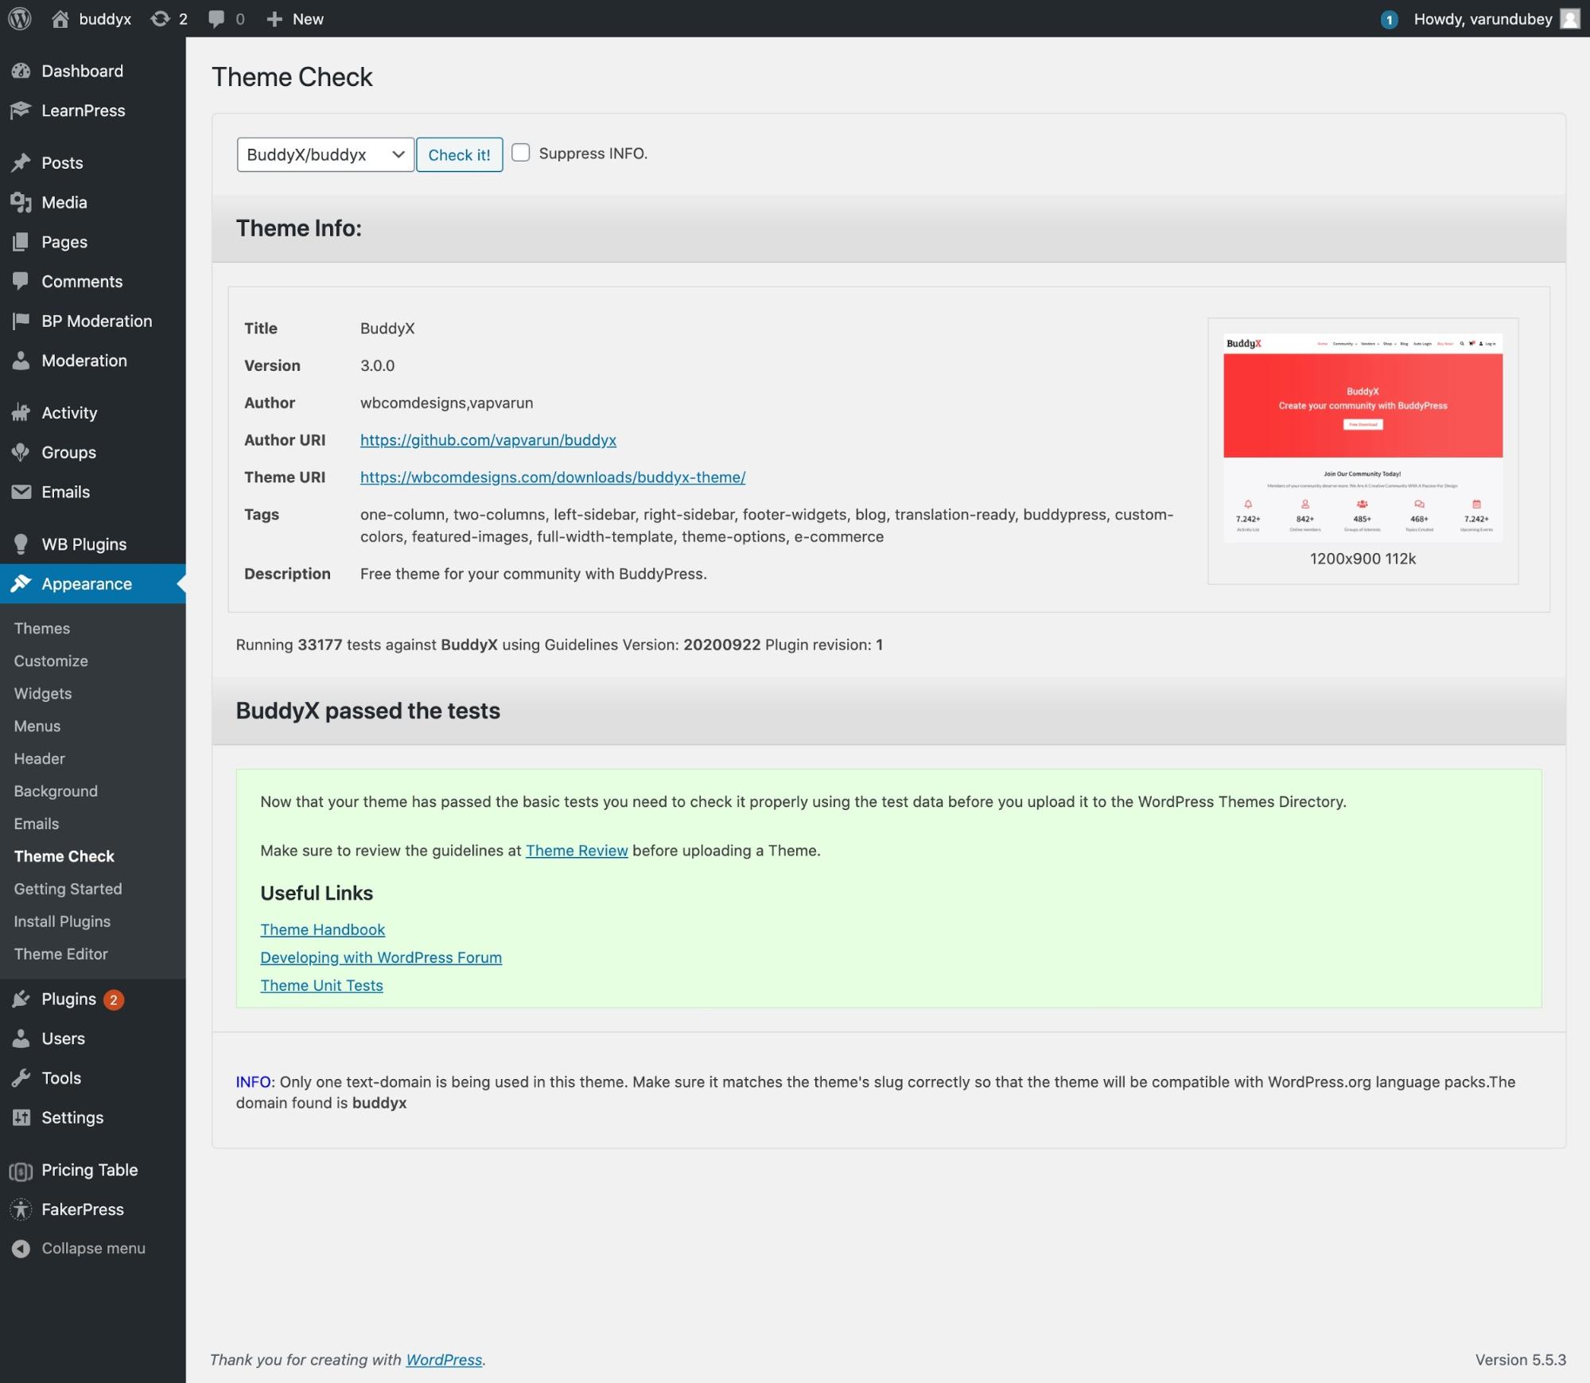
Task: Open the Theme Handbook link
Action: tap(322, 929)
